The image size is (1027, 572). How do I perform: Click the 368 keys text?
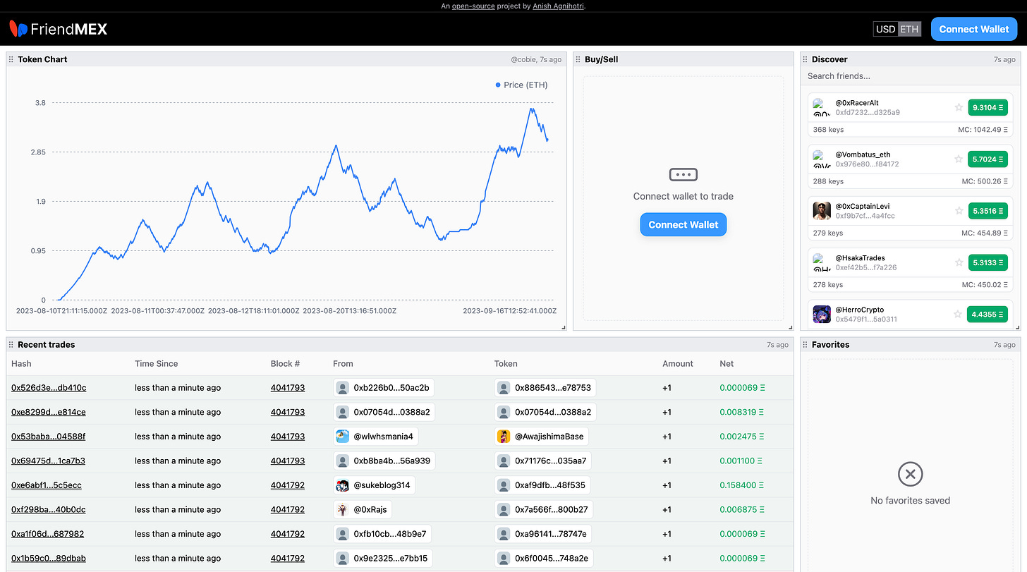[x=828, y=130]
